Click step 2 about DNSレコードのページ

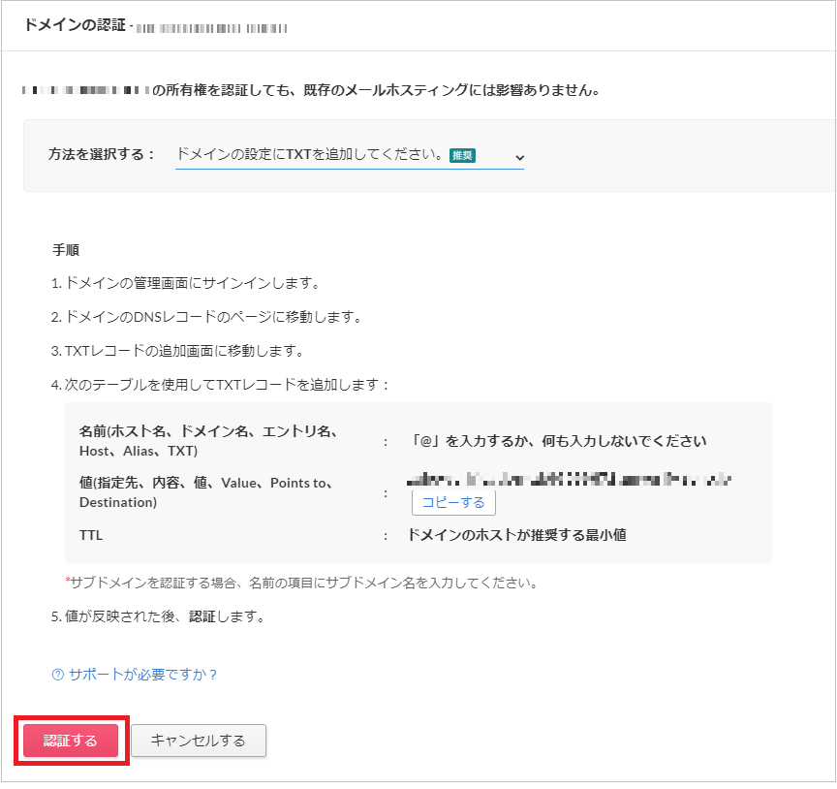click(206, 317)
